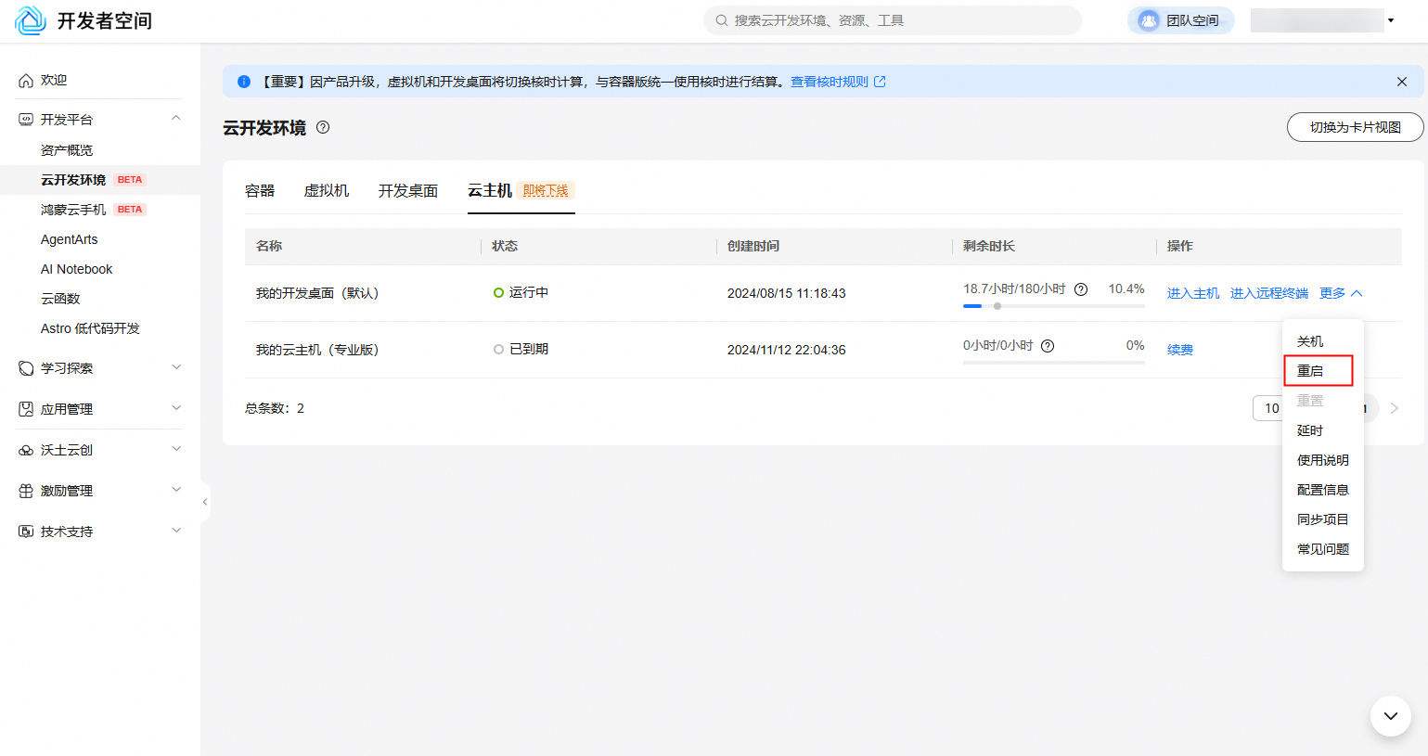Expand the 激励管理 section chevron

click(x=176, y=490)
